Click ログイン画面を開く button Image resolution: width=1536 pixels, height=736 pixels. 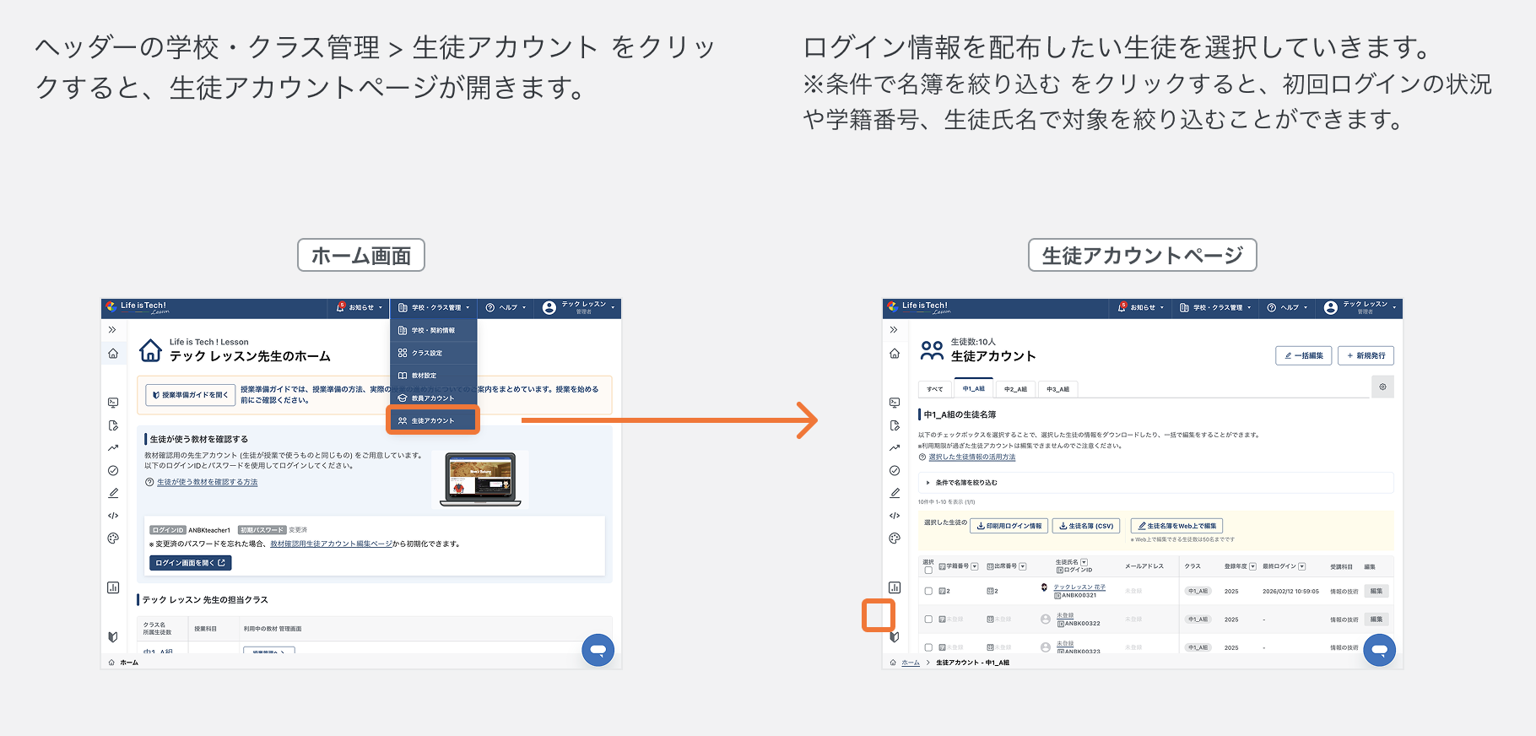pyautogui.click(x=191, y=563)
